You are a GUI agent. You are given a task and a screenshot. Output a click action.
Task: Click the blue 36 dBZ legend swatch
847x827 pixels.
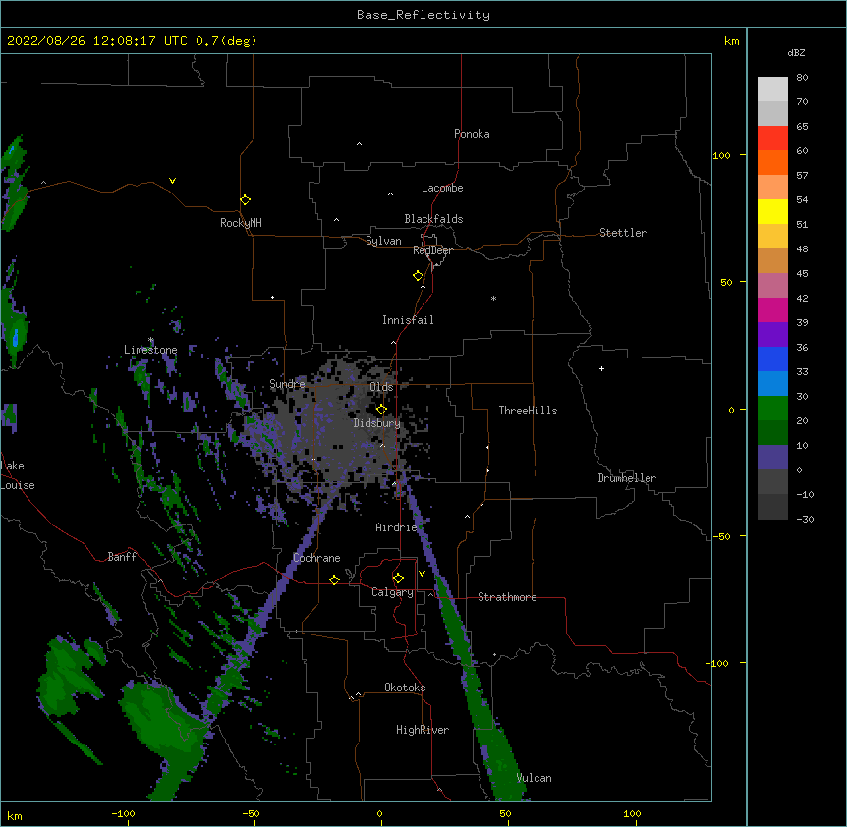coord(772,358)
